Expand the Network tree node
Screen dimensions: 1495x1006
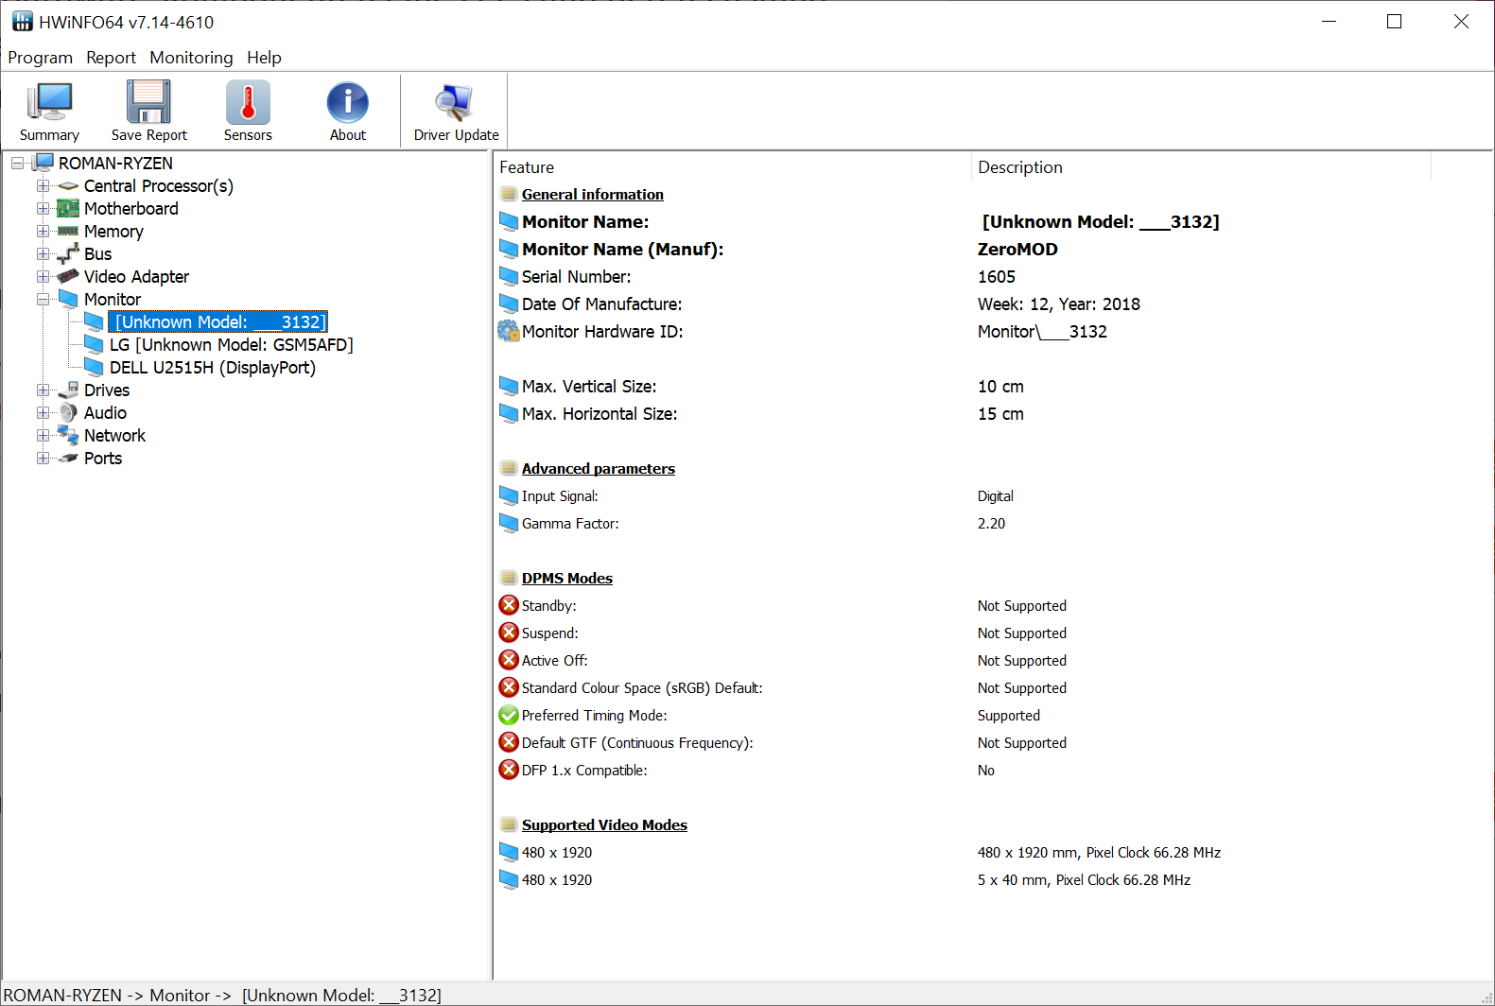[43, 436]
